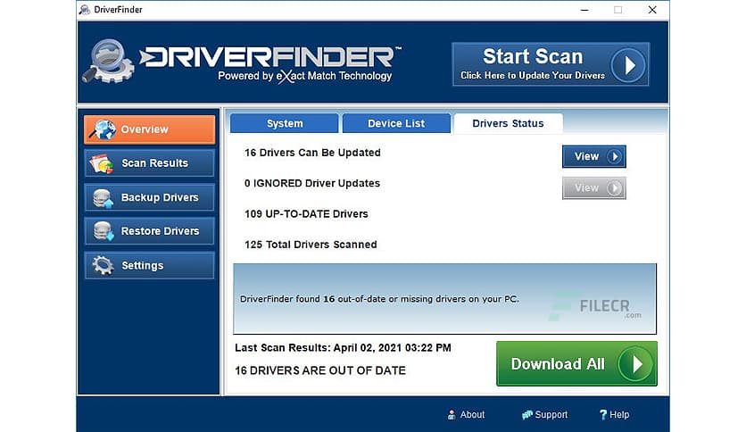
Task: Click the Restore Drivers disk icon
Action: tap(103, 231)
